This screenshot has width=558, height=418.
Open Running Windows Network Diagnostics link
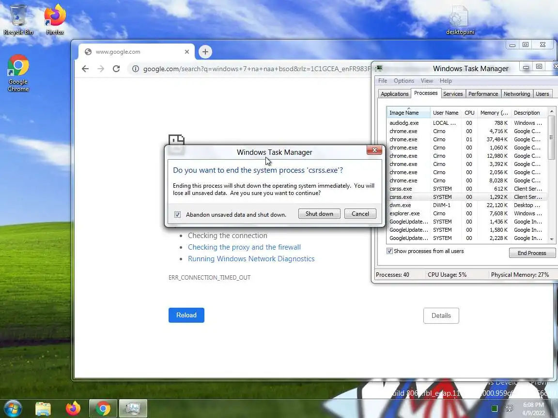[x=251, y=259]
